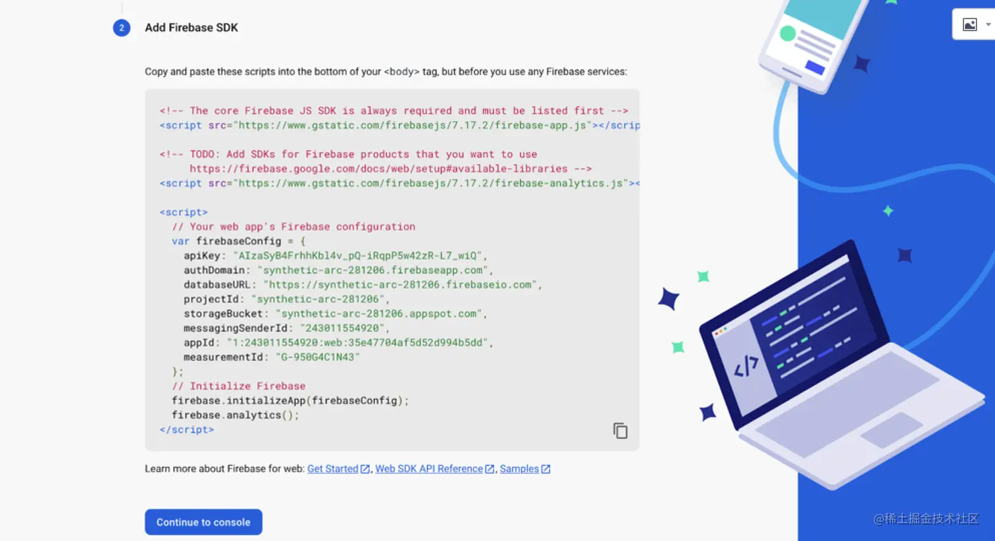Click the appId line in the code

[x=338, y=342]
